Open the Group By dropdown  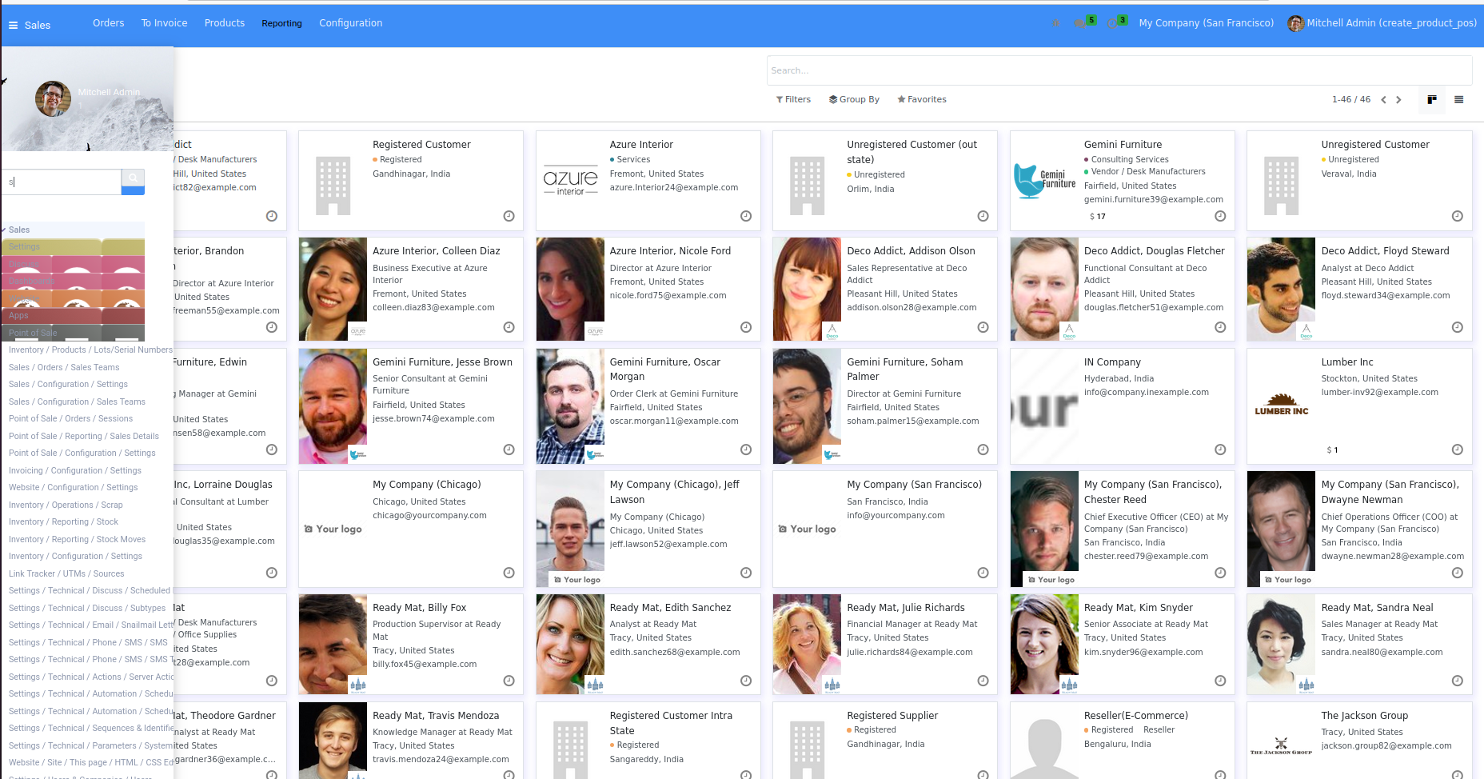pyautogui.click(x=854, y=100)
